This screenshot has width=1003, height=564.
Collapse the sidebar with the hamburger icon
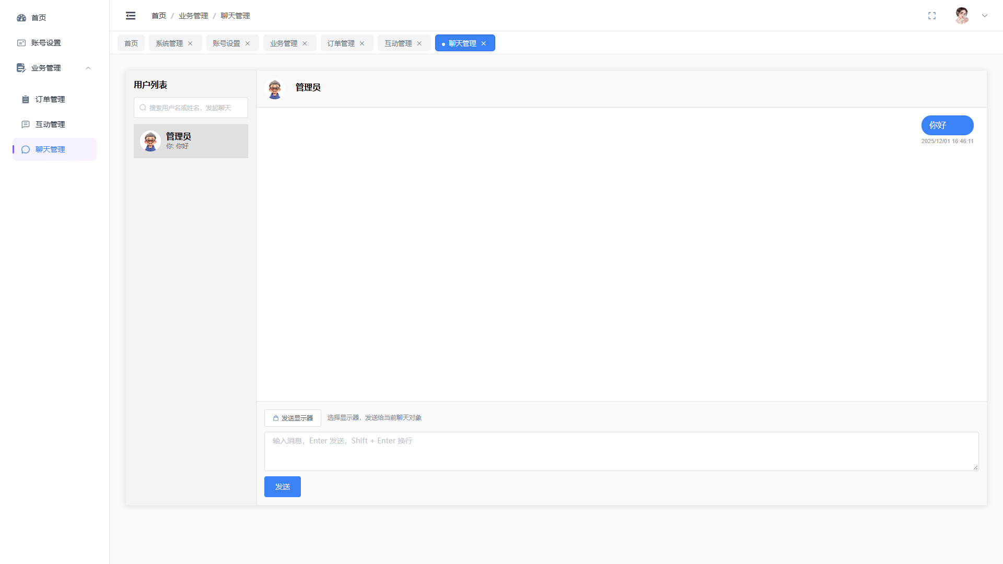pyautogui.click(x=131, y=16)
